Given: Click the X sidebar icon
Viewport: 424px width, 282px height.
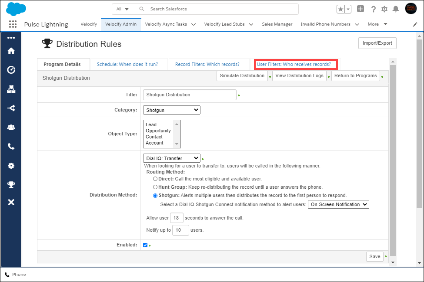Looking at the screenshot, I should click(x=11, y=202).
